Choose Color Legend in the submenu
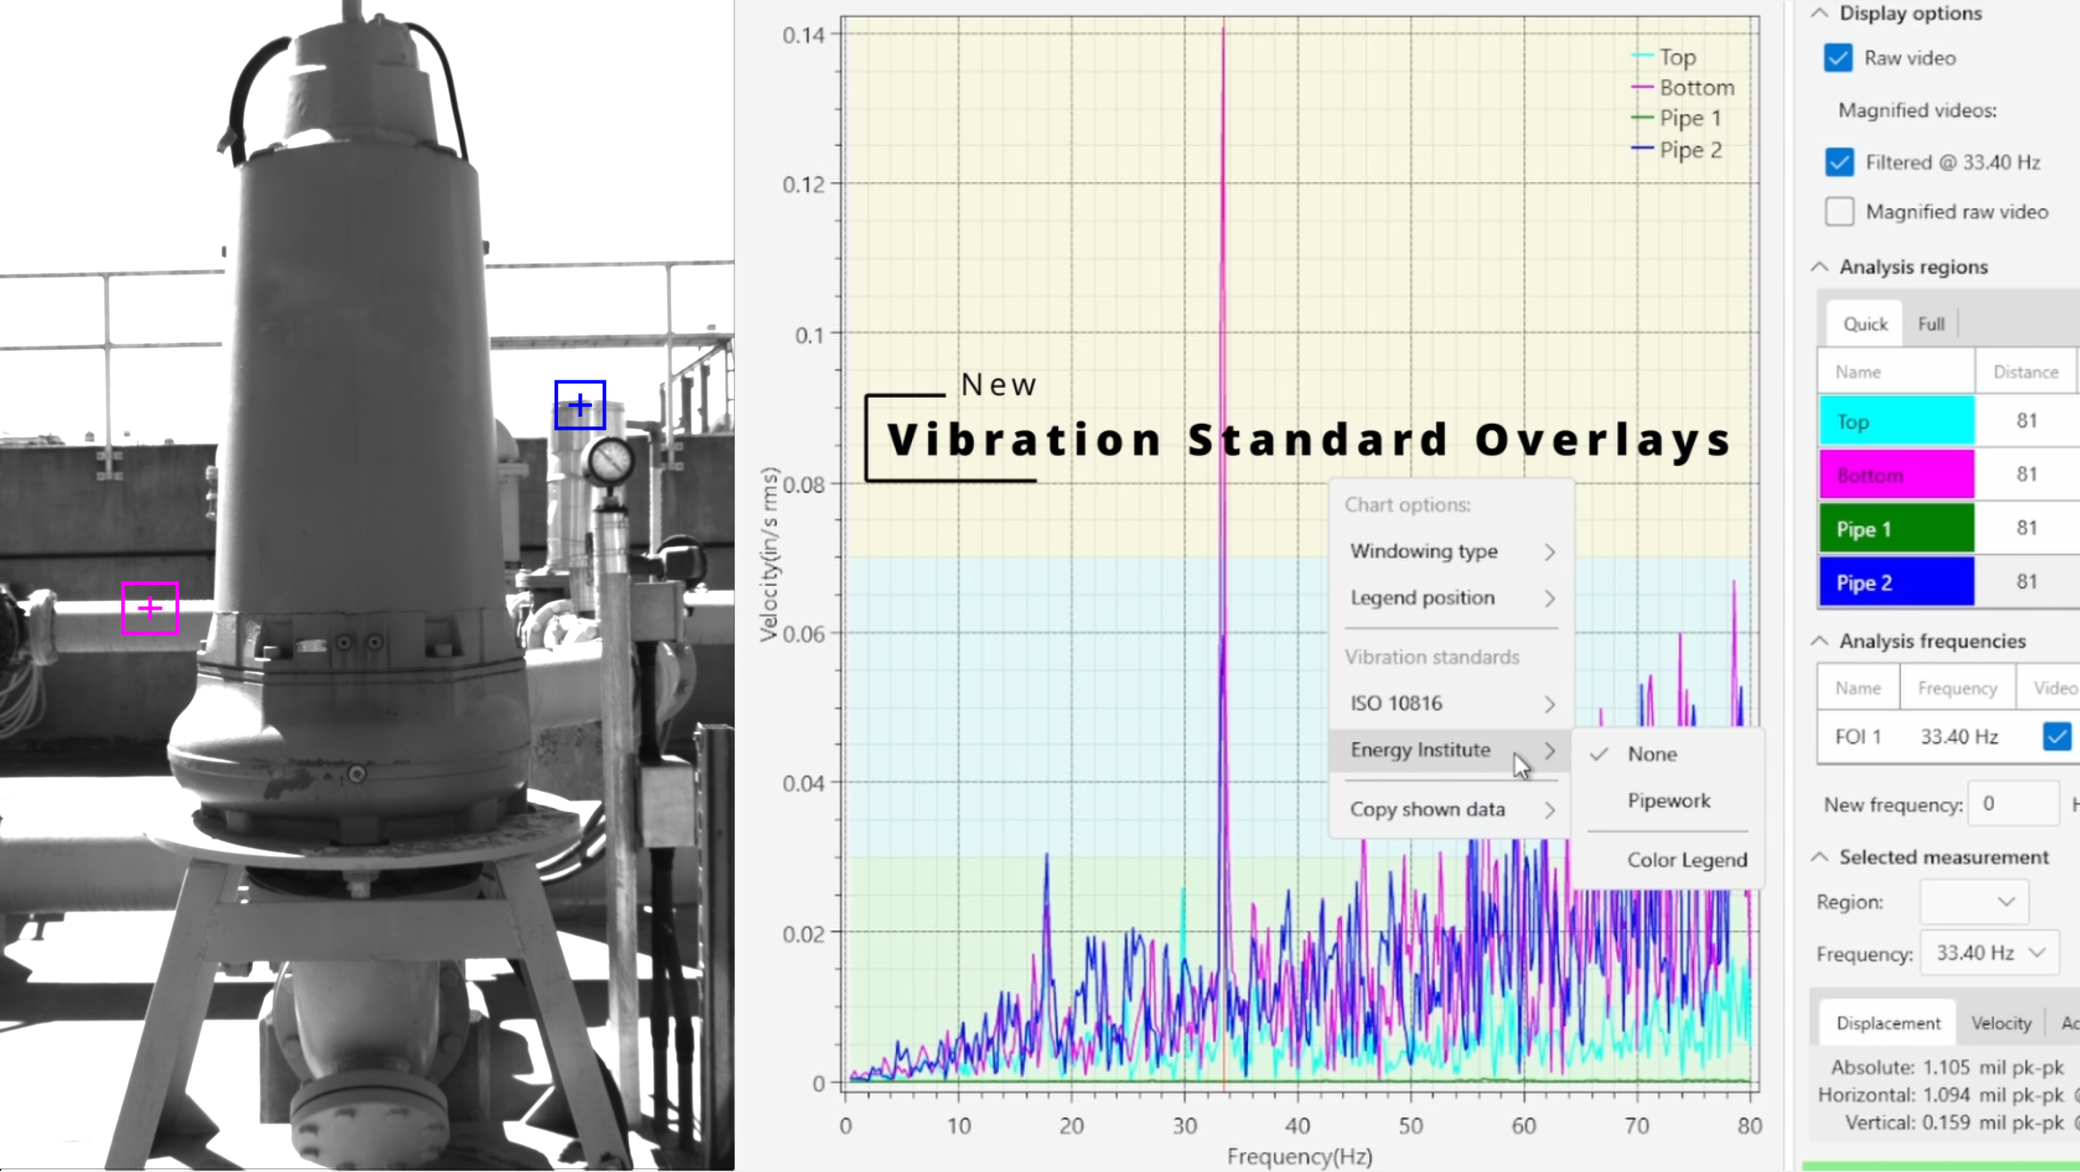 (x=1686, y=861)
